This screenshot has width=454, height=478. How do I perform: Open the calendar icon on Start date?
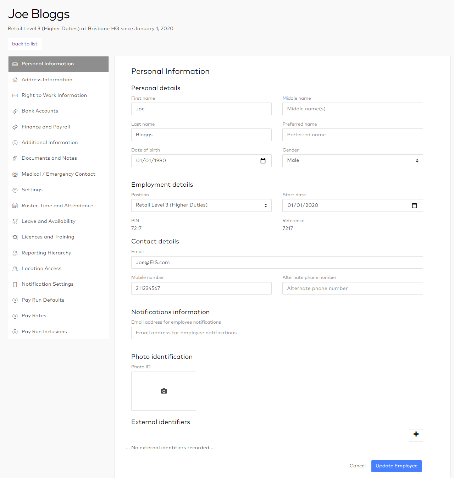coord(414,205)
